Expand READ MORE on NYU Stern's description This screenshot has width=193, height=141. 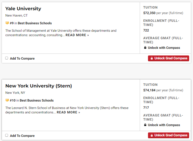point(68,113)
